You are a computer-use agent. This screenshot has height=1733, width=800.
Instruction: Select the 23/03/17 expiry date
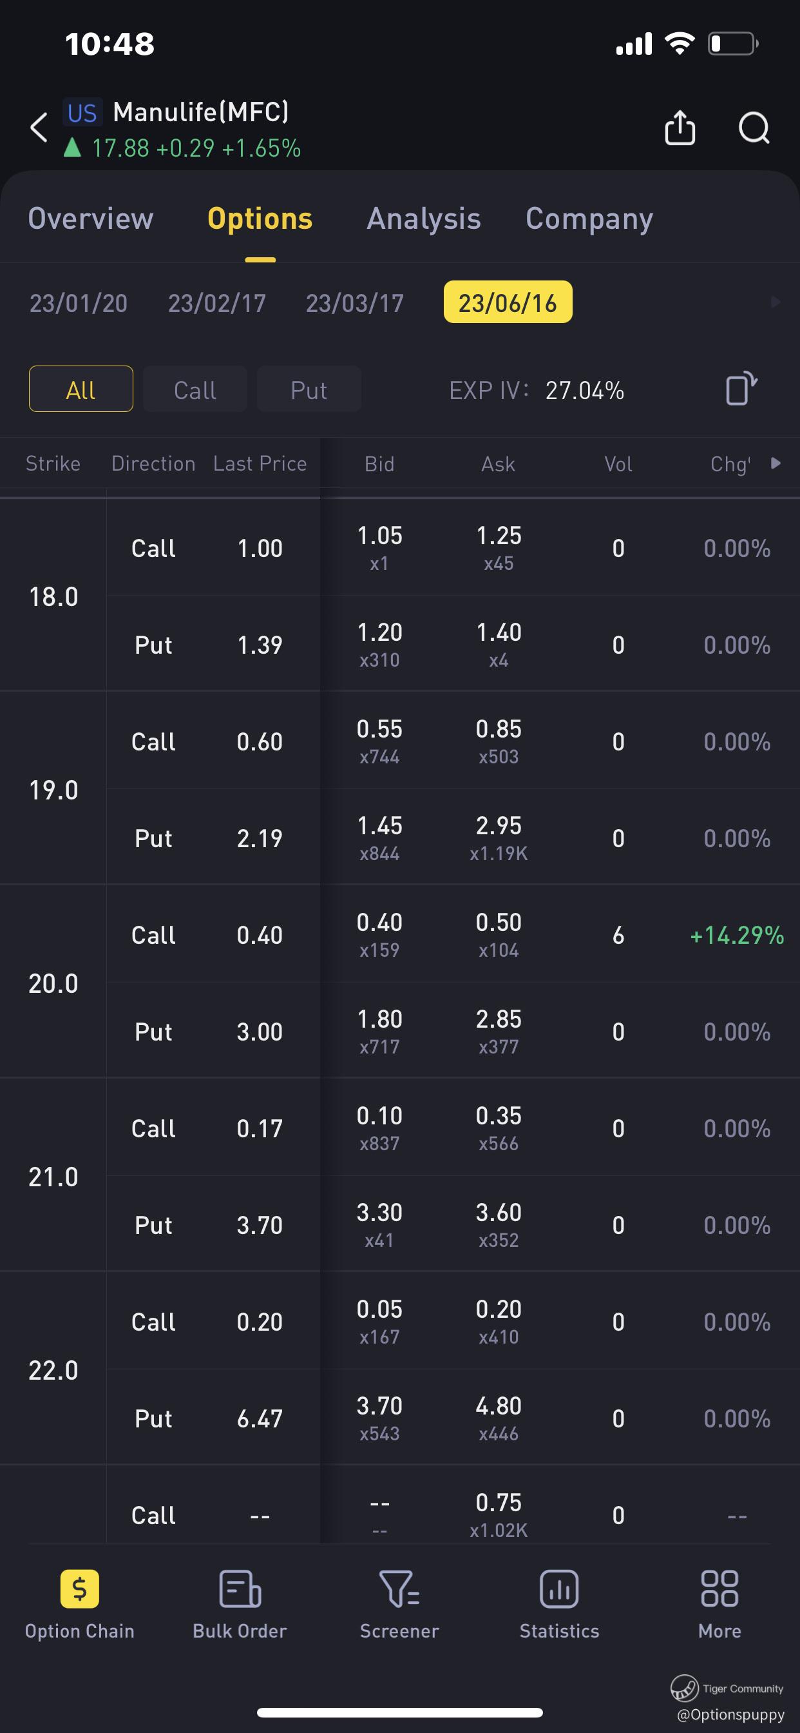354,304
